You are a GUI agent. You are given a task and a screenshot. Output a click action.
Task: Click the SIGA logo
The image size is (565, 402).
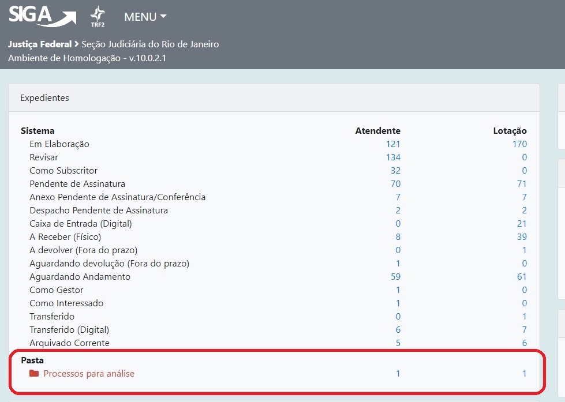point(42,16)
